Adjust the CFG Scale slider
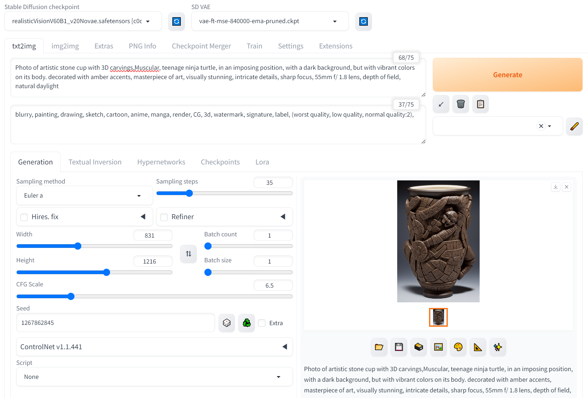Image resolution: width=588 pixels, height=398 pixels. (x=154, y=296)
